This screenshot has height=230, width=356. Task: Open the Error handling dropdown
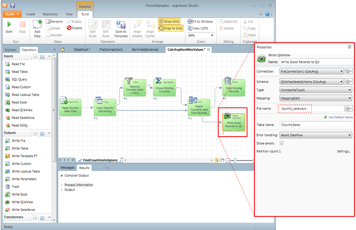click(316, 135)
